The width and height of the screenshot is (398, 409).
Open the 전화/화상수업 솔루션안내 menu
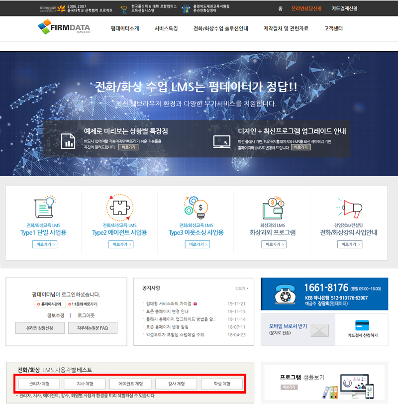point(220,28)
